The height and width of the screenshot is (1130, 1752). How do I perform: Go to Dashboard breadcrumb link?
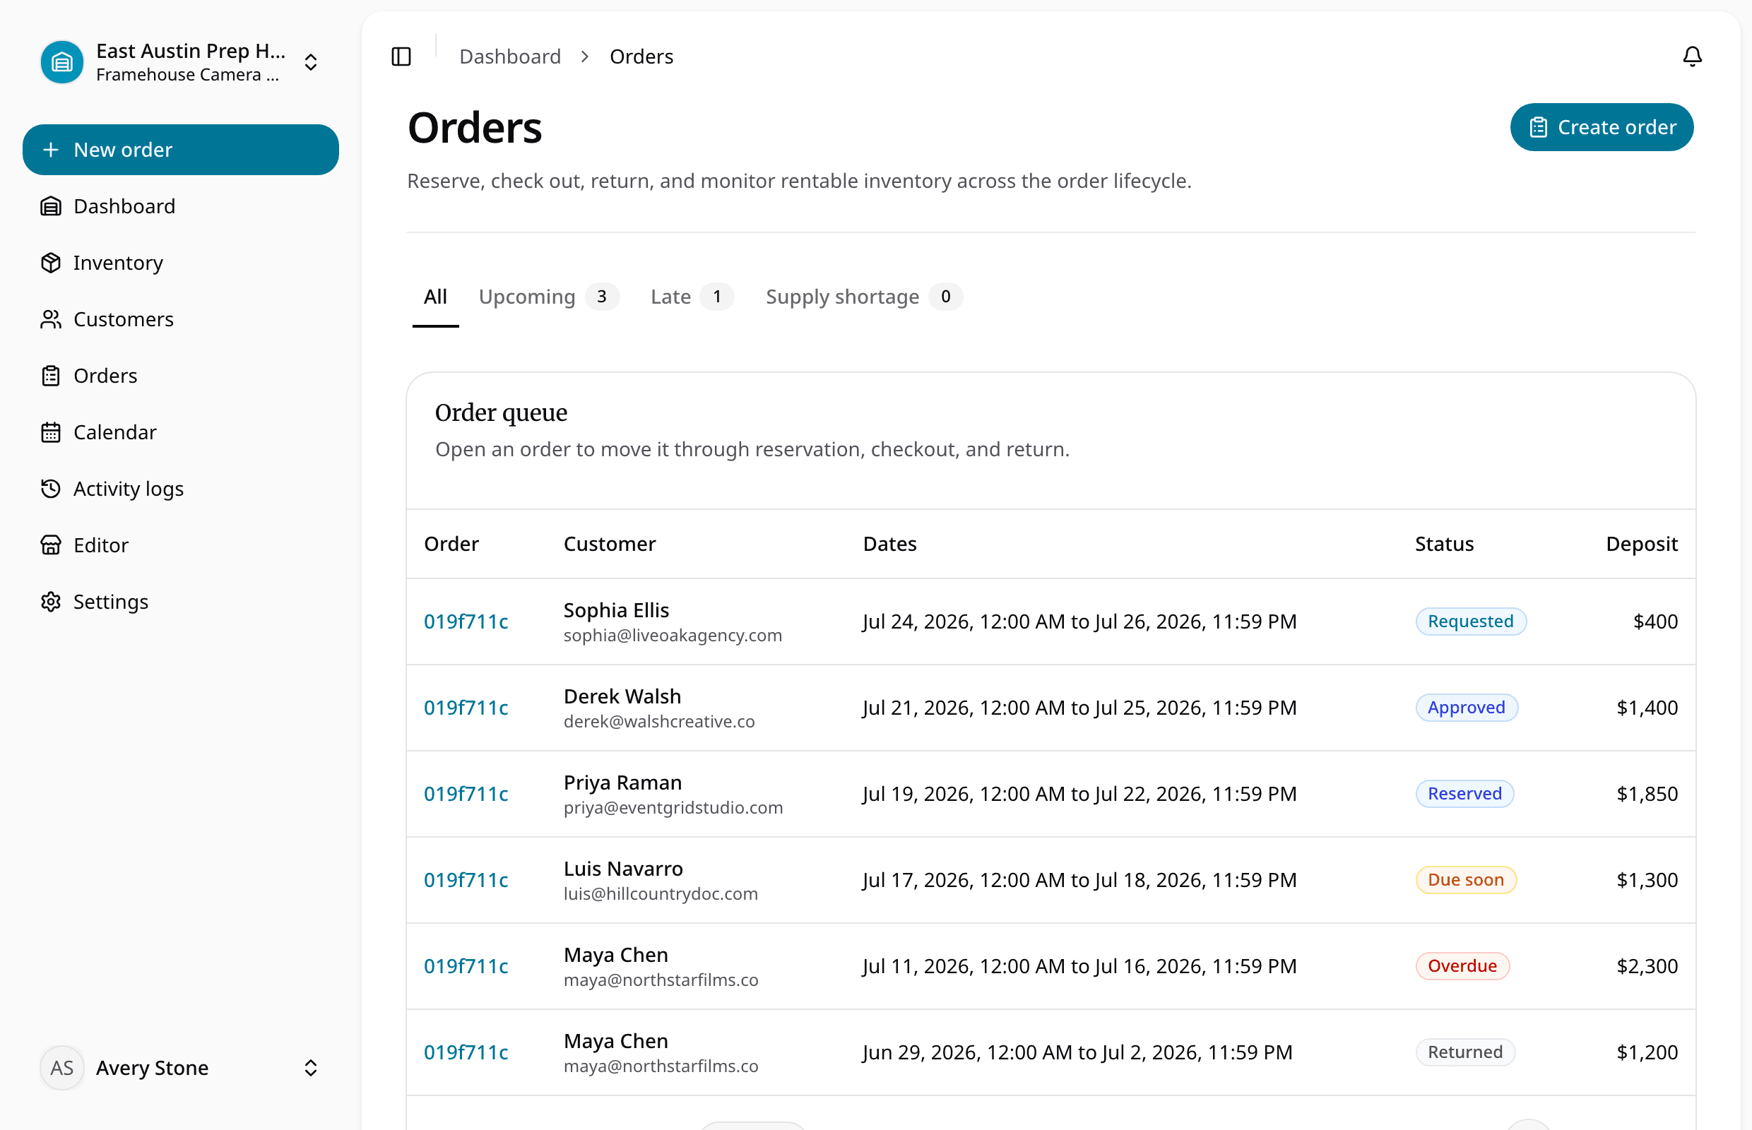coord(510,56)
